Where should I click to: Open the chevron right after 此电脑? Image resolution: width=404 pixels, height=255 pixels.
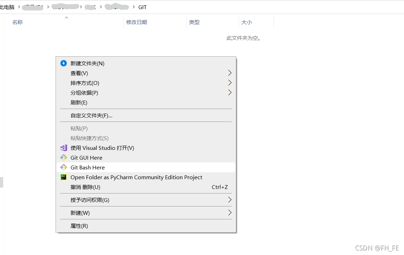tap(19, 7)
